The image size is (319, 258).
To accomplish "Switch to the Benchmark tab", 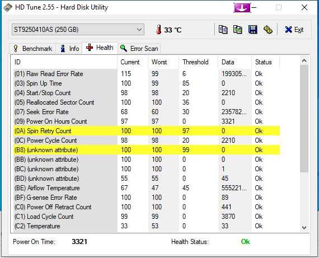I will 32,49.
